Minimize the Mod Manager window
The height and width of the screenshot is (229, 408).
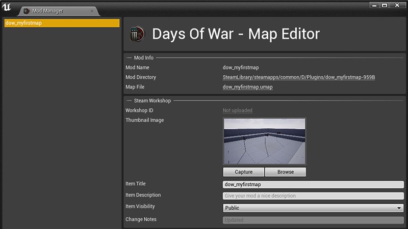(x=374, y=5)
